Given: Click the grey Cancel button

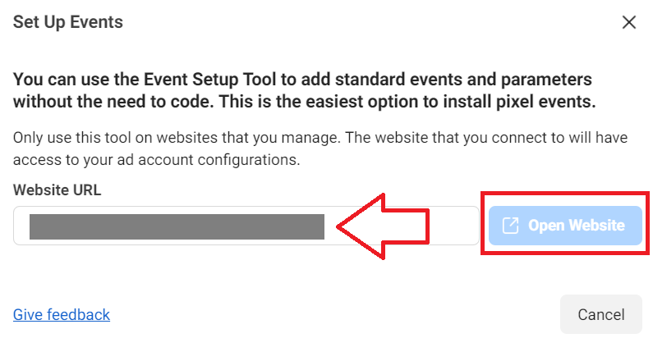Looking at the screenshot, I should 601,314.
